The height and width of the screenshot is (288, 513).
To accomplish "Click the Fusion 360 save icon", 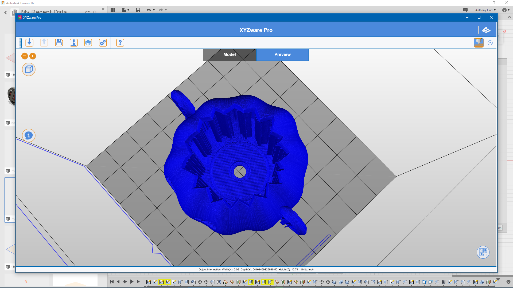I will coord(138,10).
